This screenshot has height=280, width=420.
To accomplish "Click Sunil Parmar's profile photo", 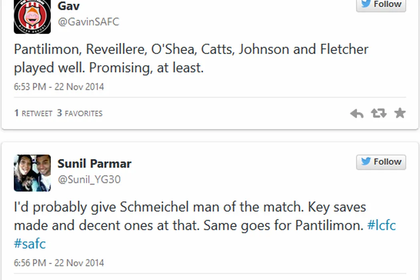I will (x=32, y=173).
